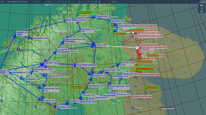Switch to Alt view mode
This screenshot has height=115, width=206.
tap(202, 8)
